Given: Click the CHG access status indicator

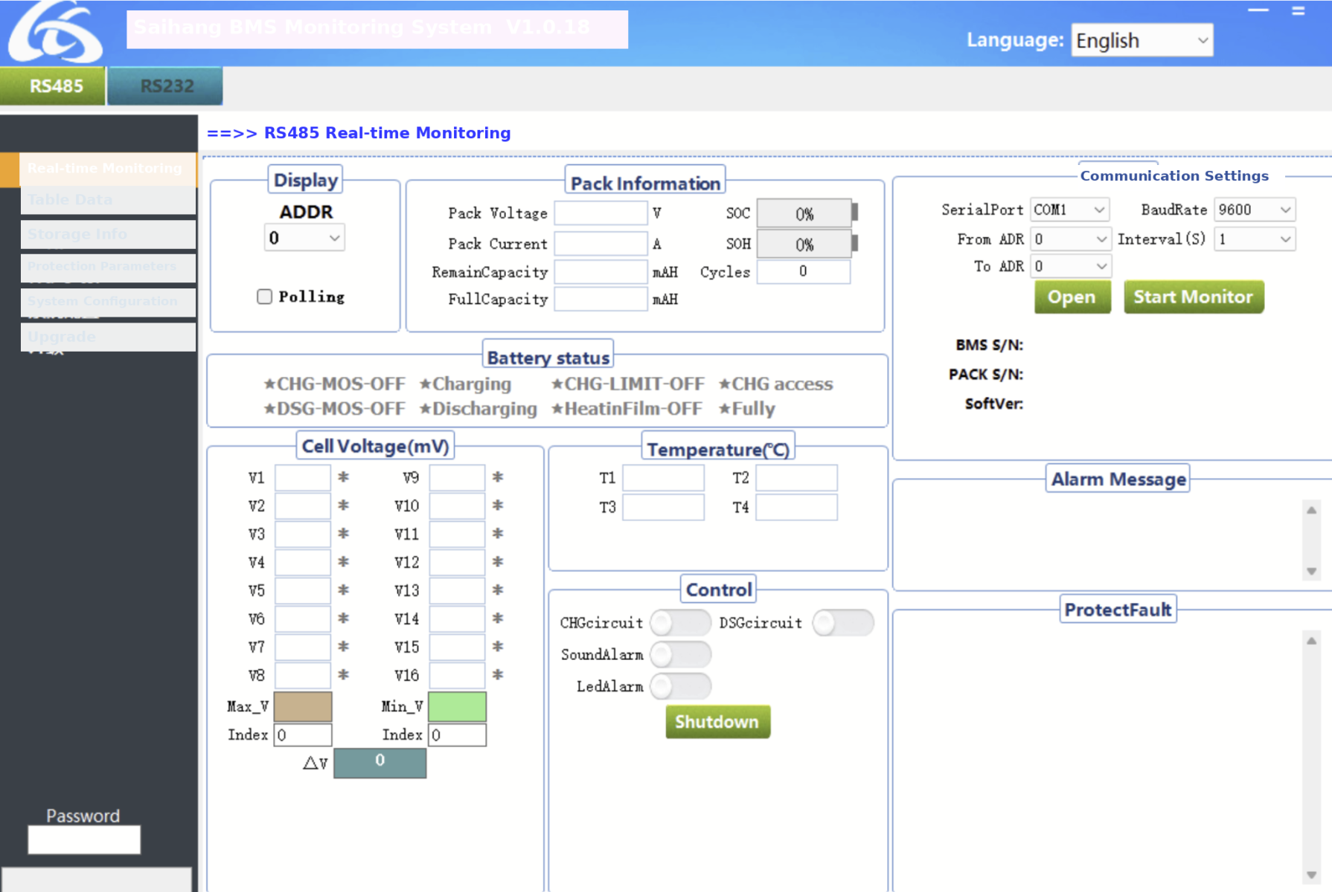Looking at the screenshot, I should coord(775,384).
